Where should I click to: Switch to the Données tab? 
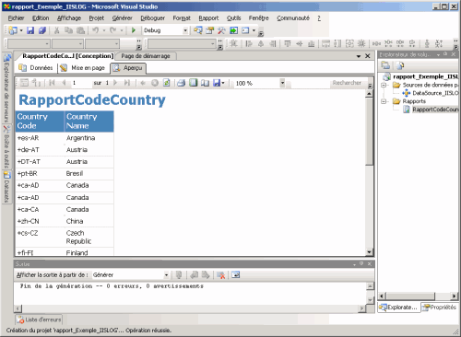(x=36, y=68)
